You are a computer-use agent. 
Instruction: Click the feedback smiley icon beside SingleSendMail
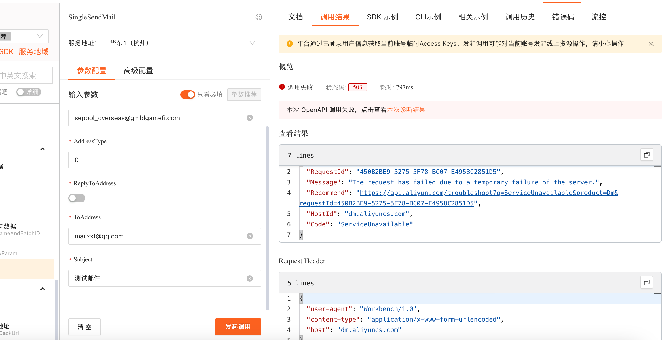pyautogui.click(x=258, y=17)
